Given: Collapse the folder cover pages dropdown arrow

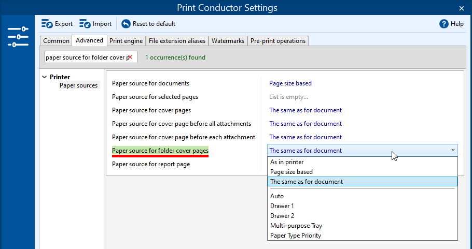Looking at the screenshot, I should click(x=453, y=150).
